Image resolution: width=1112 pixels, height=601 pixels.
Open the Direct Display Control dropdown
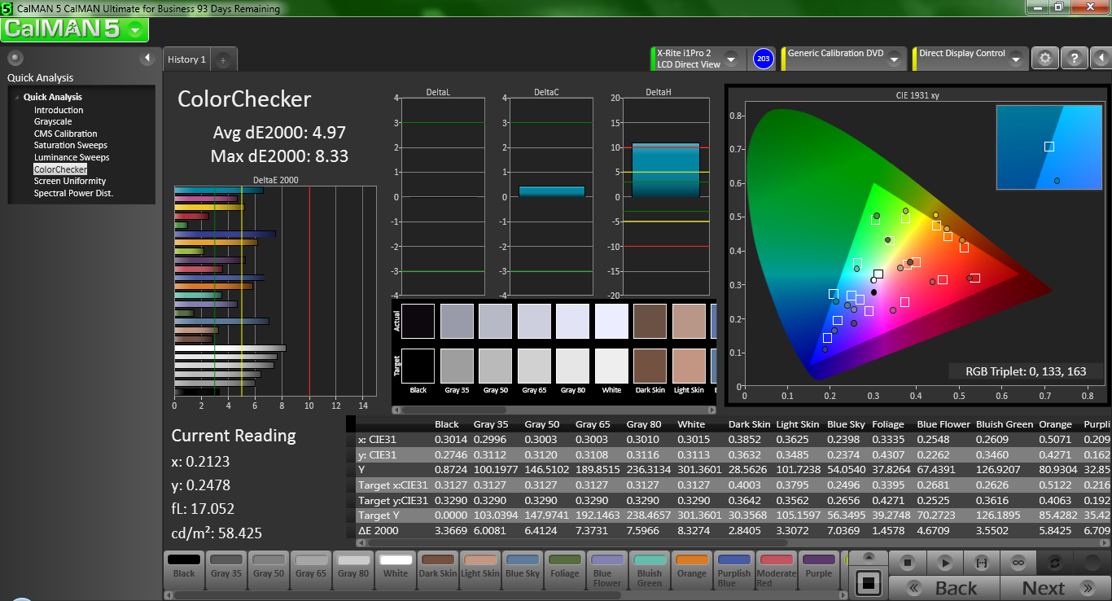[1018, 59]
